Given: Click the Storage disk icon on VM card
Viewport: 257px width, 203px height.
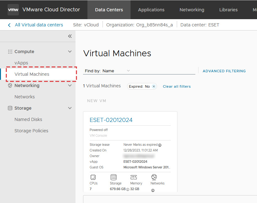Looking at the screenshot, I should point(114,177).
